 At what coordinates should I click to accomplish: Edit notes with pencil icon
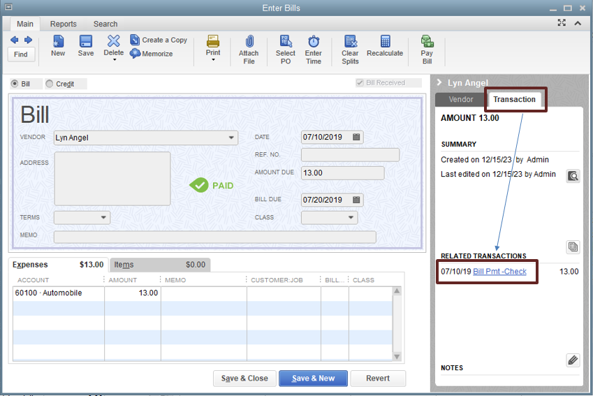[x=573, y=360]
